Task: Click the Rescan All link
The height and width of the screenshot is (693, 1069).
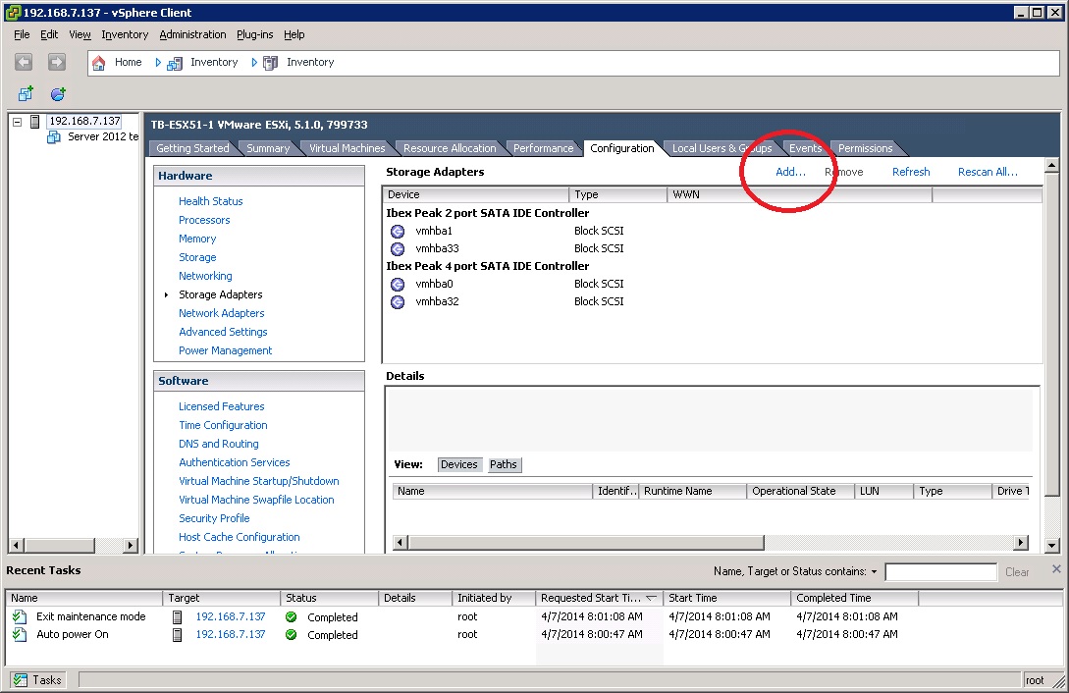Action: [988, 171]
